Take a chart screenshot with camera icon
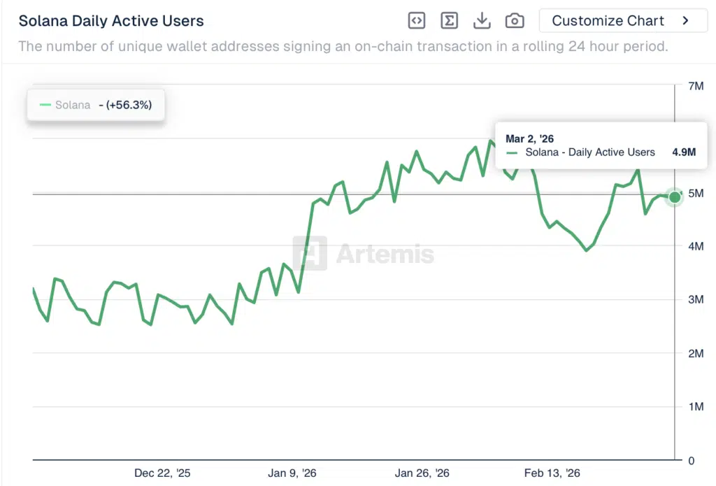This screenshot has height=486, width=716. point(515,21)
